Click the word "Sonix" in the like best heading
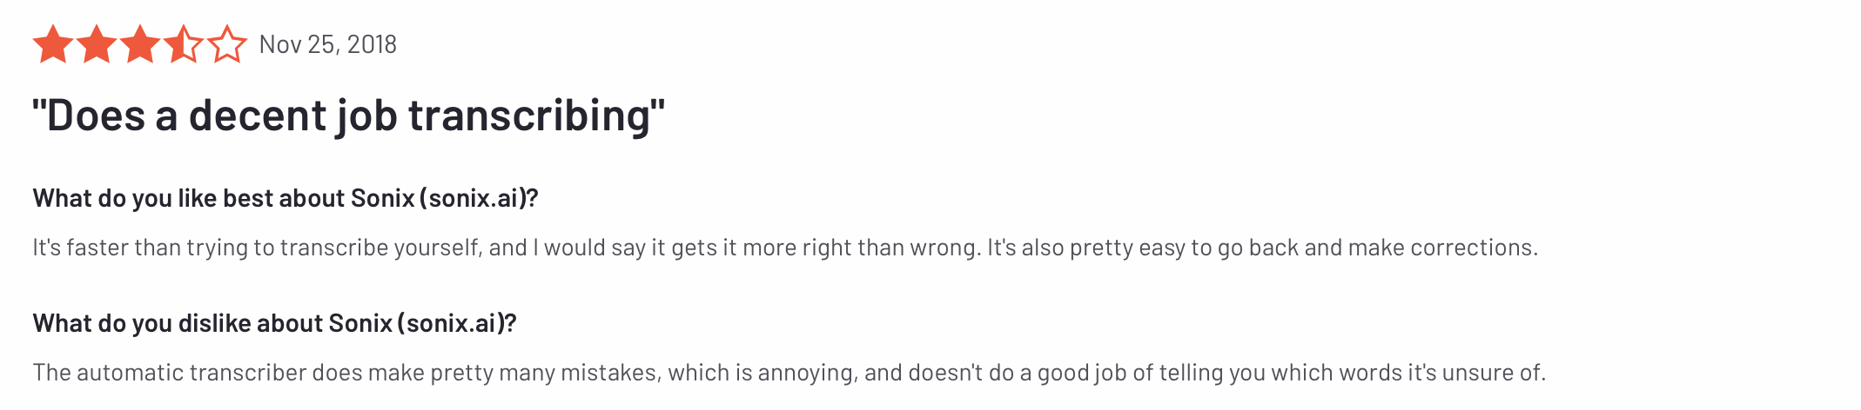Image resolution: width=1861 pixels, height=410 pixels. [382, 198]
